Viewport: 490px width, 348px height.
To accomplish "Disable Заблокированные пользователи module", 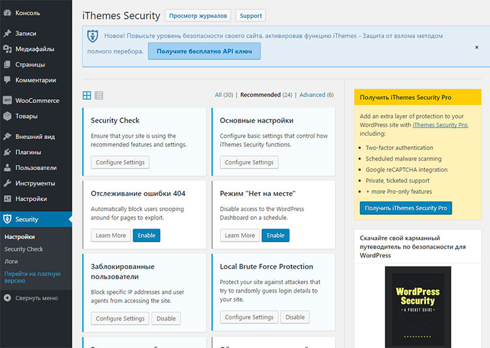I will [x=166, y=319].
